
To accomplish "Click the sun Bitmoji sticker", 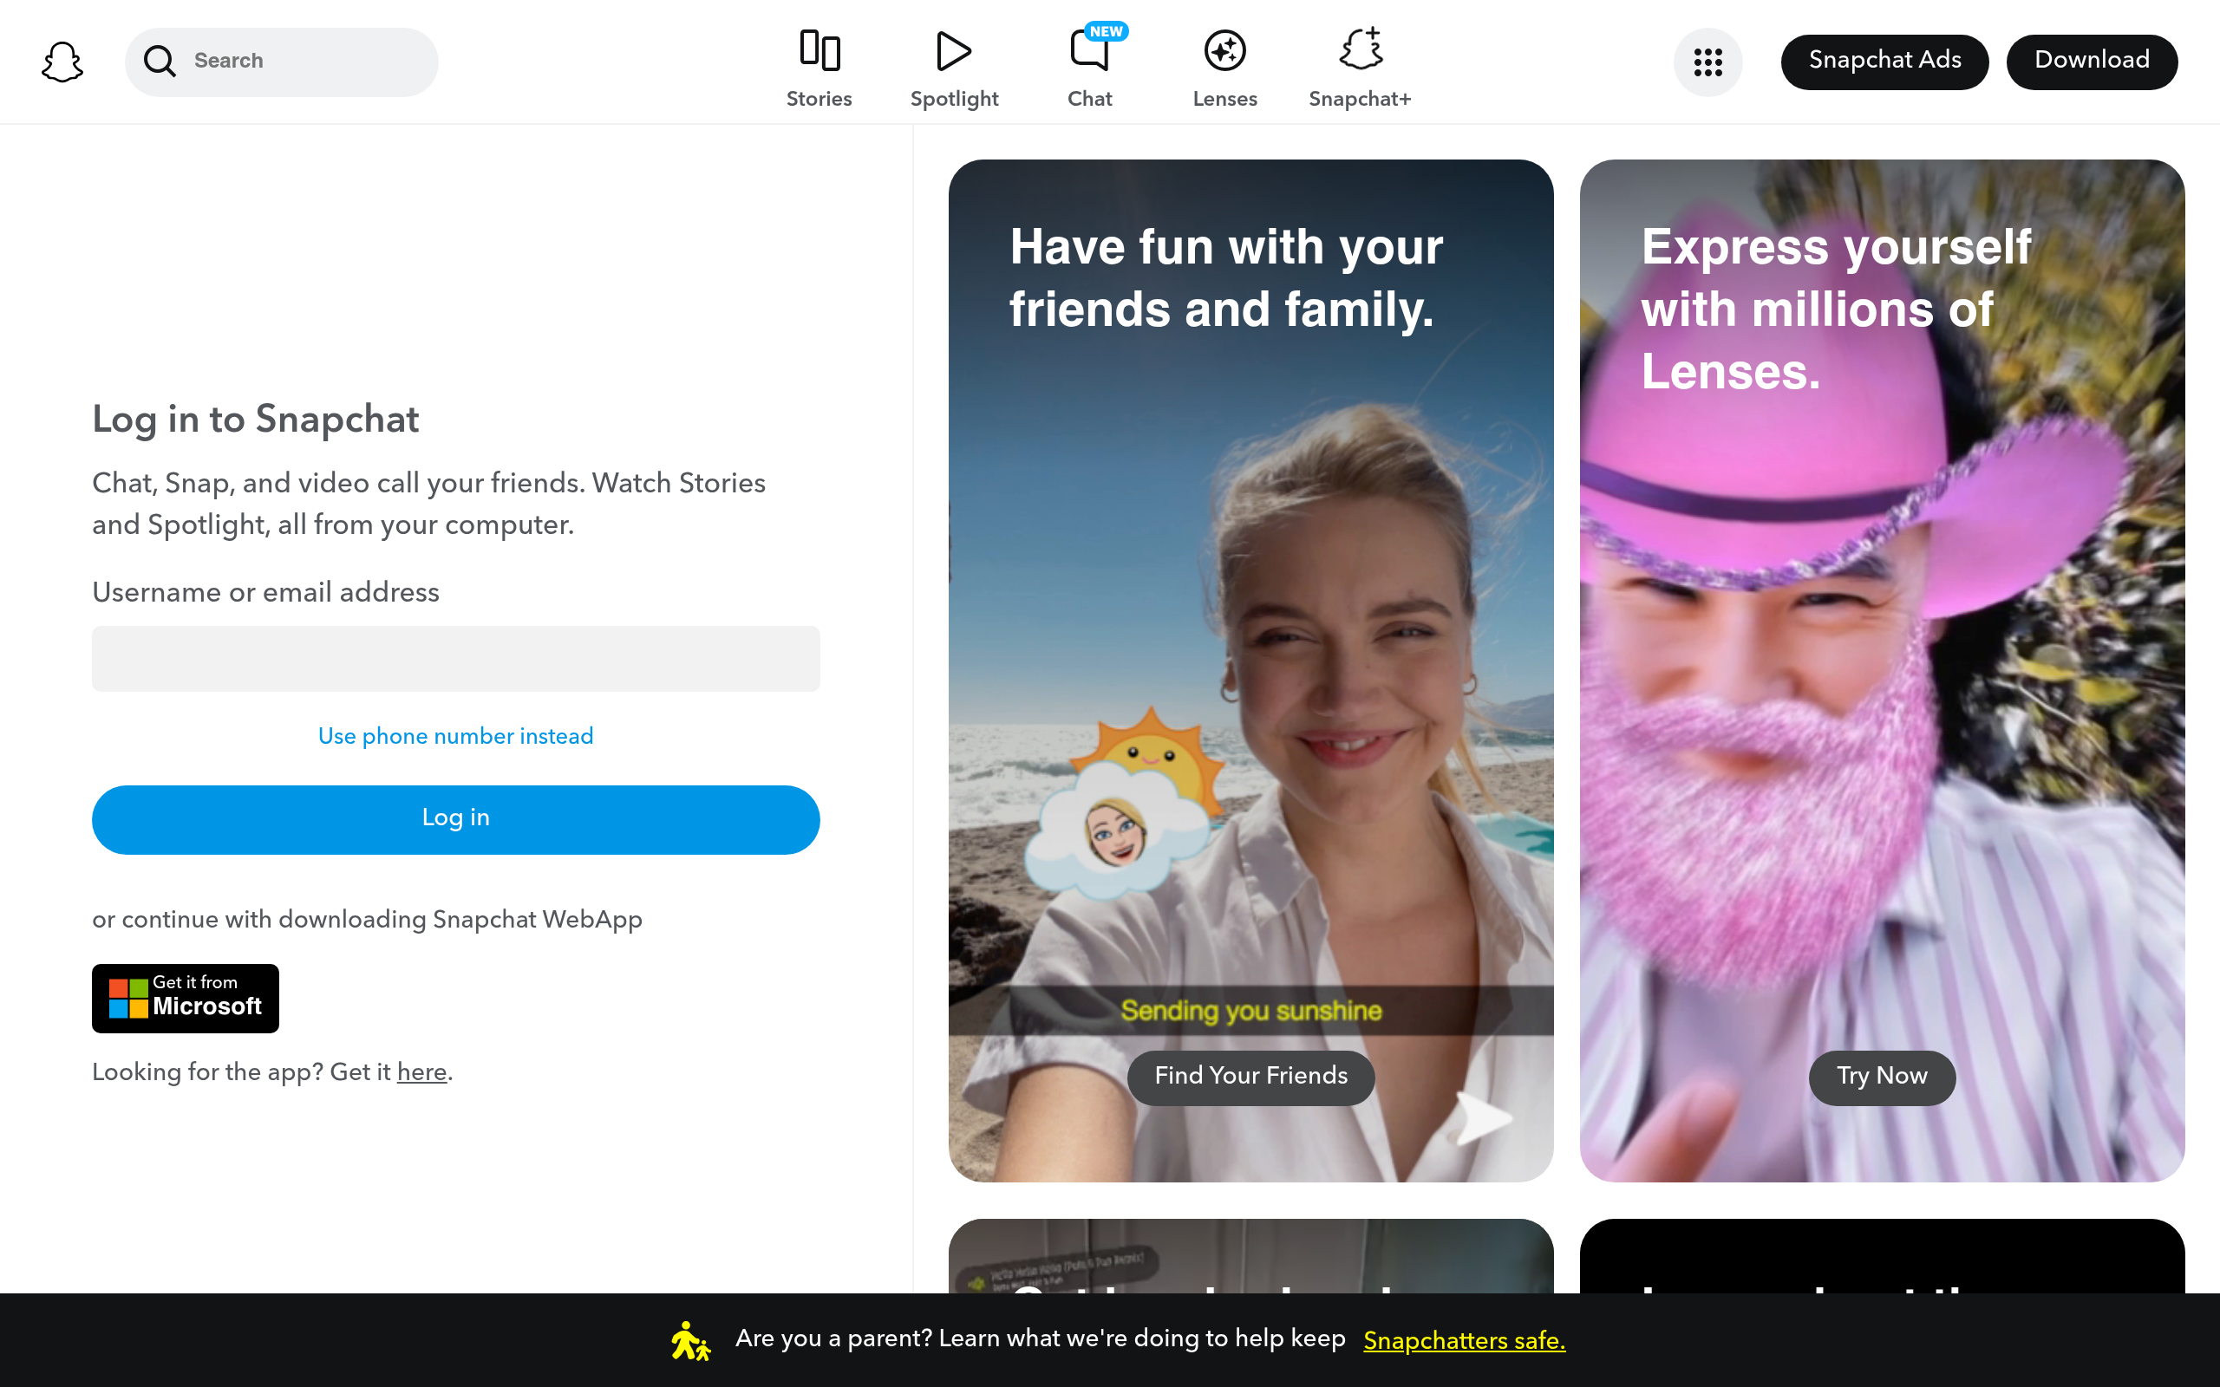I will pos(1126,803).
